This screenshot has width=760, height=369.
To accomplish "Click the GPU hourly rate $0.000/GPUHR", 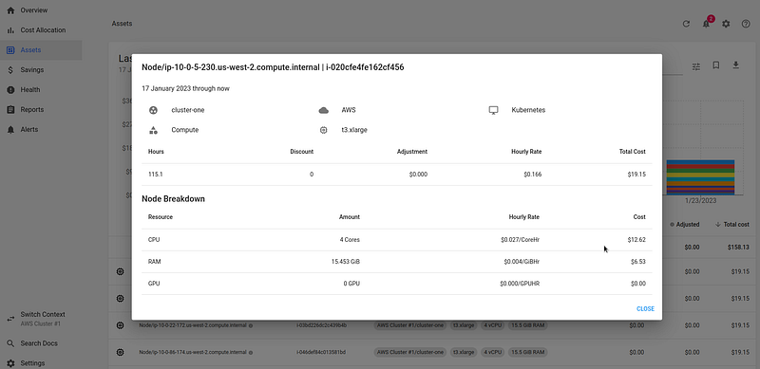I will pyautogui.click(x=520, y=284).
